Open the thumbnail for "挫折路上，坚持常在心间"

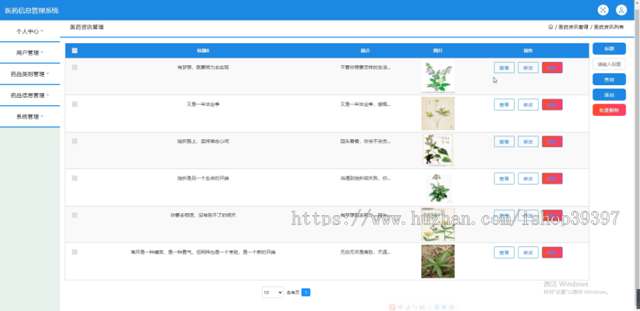click(x=438, y=151)
